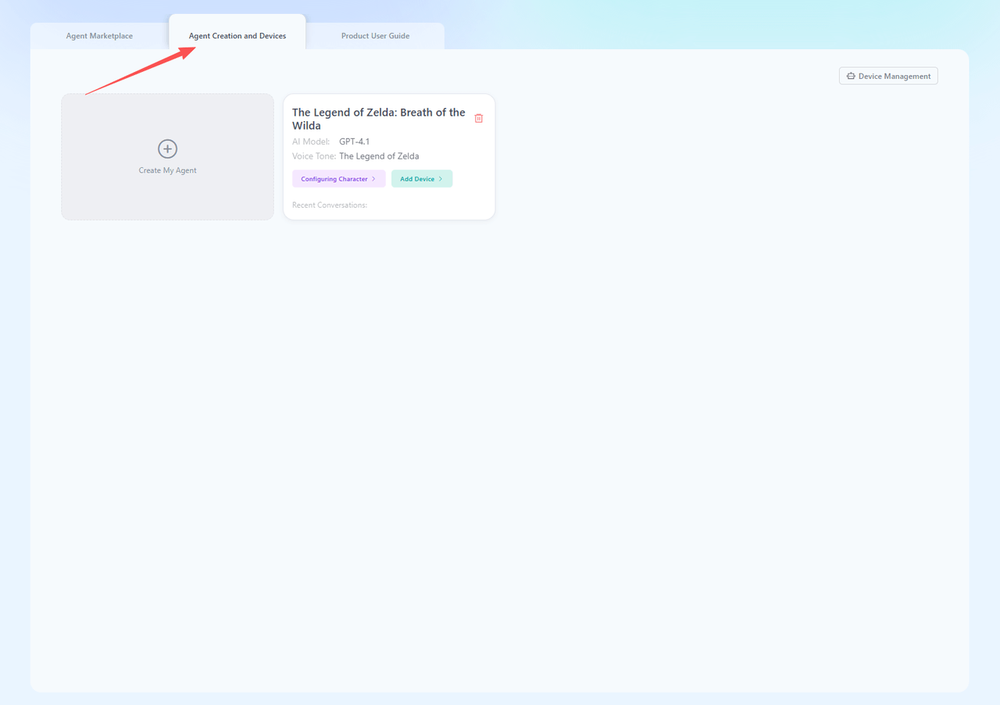
Task: Expand the Add Device chevron arrow
Action: [x=441, y=179]
